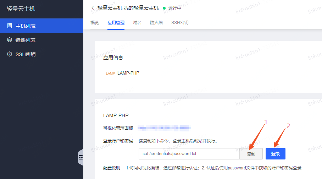
Task: Click the configuration note about password file
Action: pyautogui.click(x=213, y=168)
